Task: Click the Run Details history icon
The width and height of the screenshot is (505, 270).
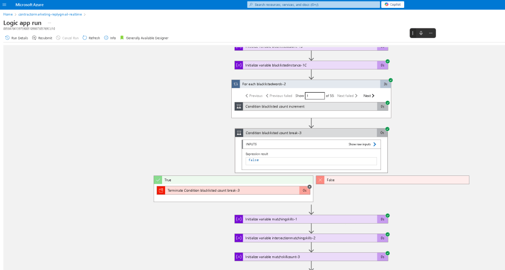Action: (x=7, y=38)
